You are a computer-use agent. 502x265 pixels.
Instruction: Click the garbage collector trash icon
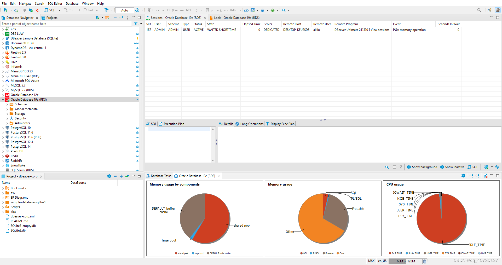(x=425, y=261)
